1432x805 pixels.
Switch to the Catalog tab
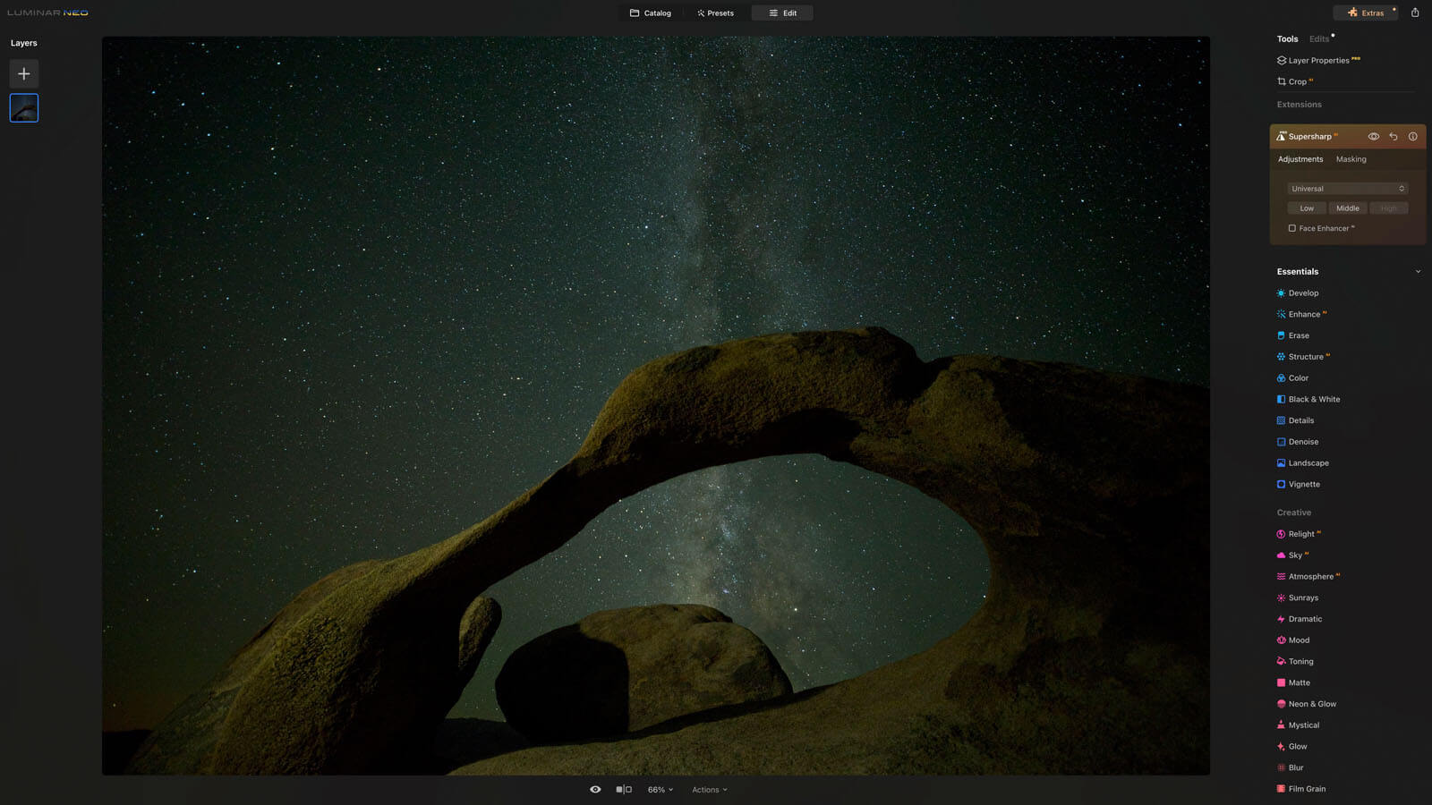point(650,13)
